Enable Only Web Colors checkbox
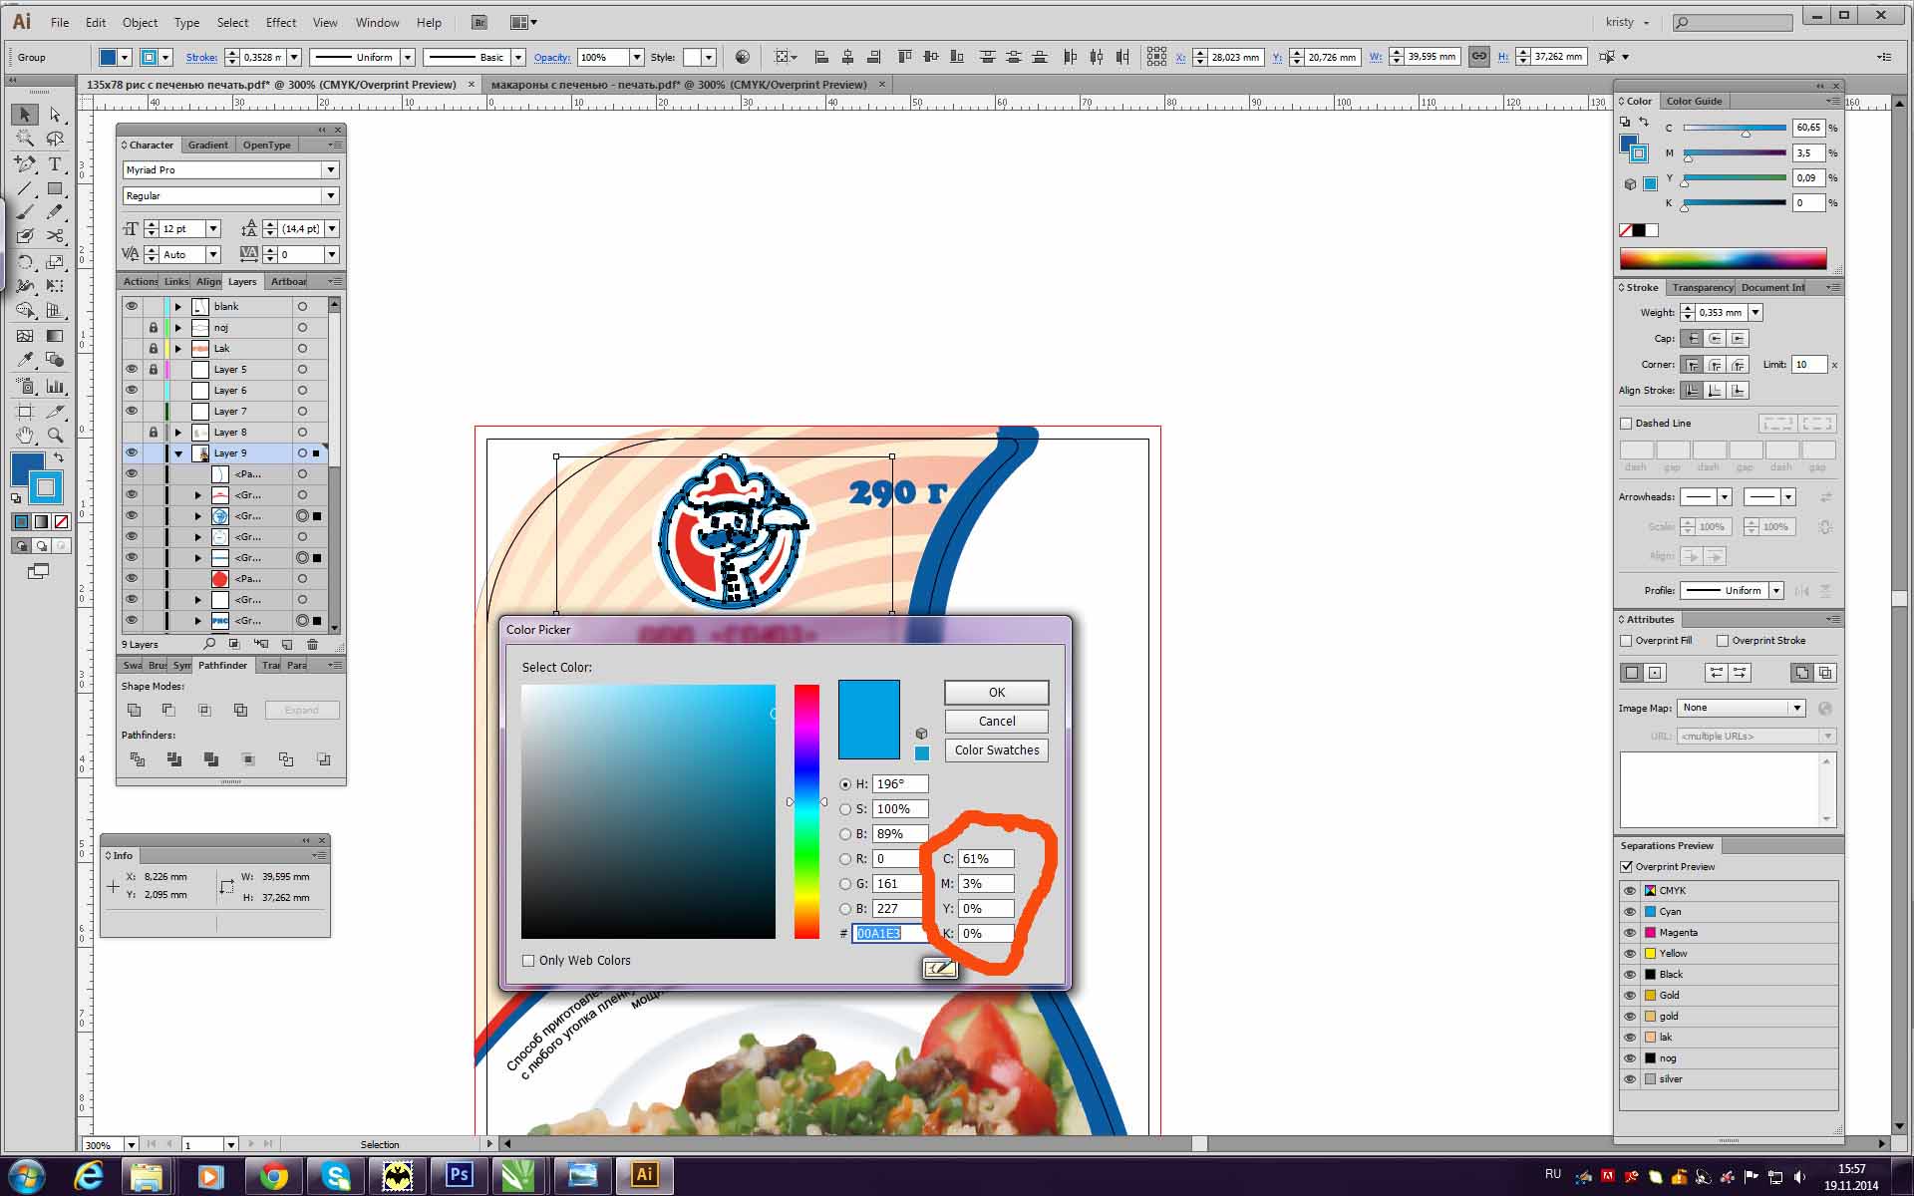This screenshot has width=1914, height=1196. click(x=528, y=961)
